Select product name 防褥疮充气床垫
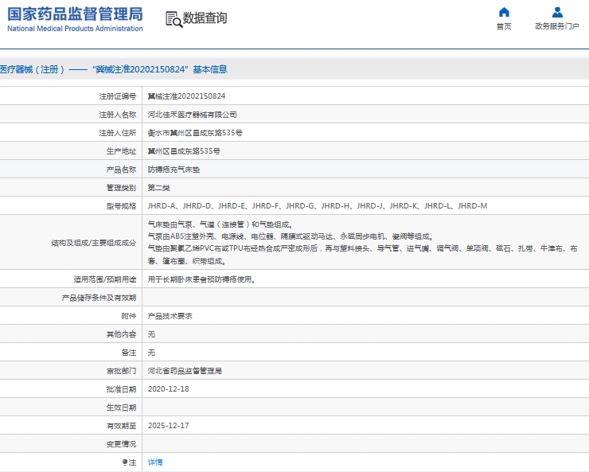This screenshot has height=472, width=589. point(174,170)
